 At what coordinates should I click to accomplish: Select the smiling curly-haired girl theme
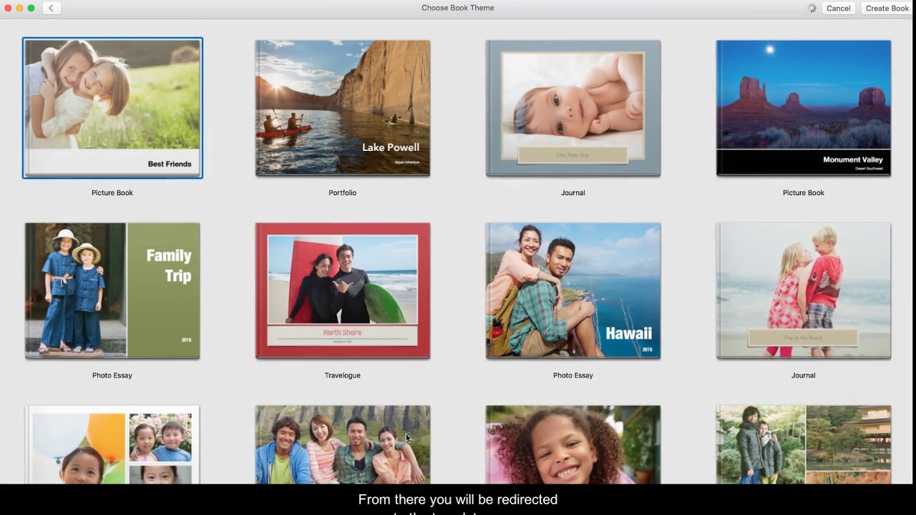click(x=573, y=445)
